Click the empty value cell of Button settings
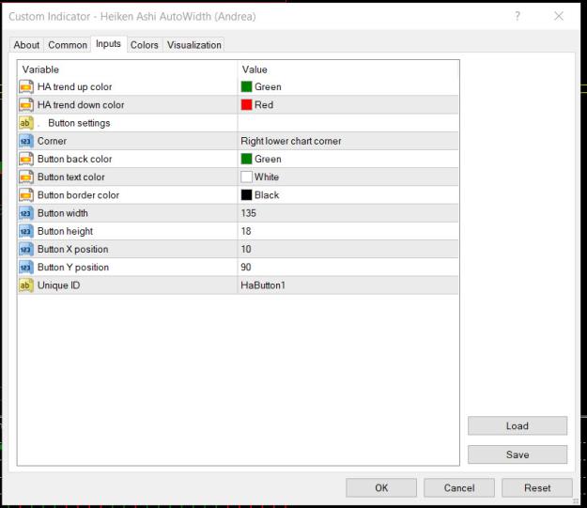The image size is (587, 508). click(x=348, y=123)
